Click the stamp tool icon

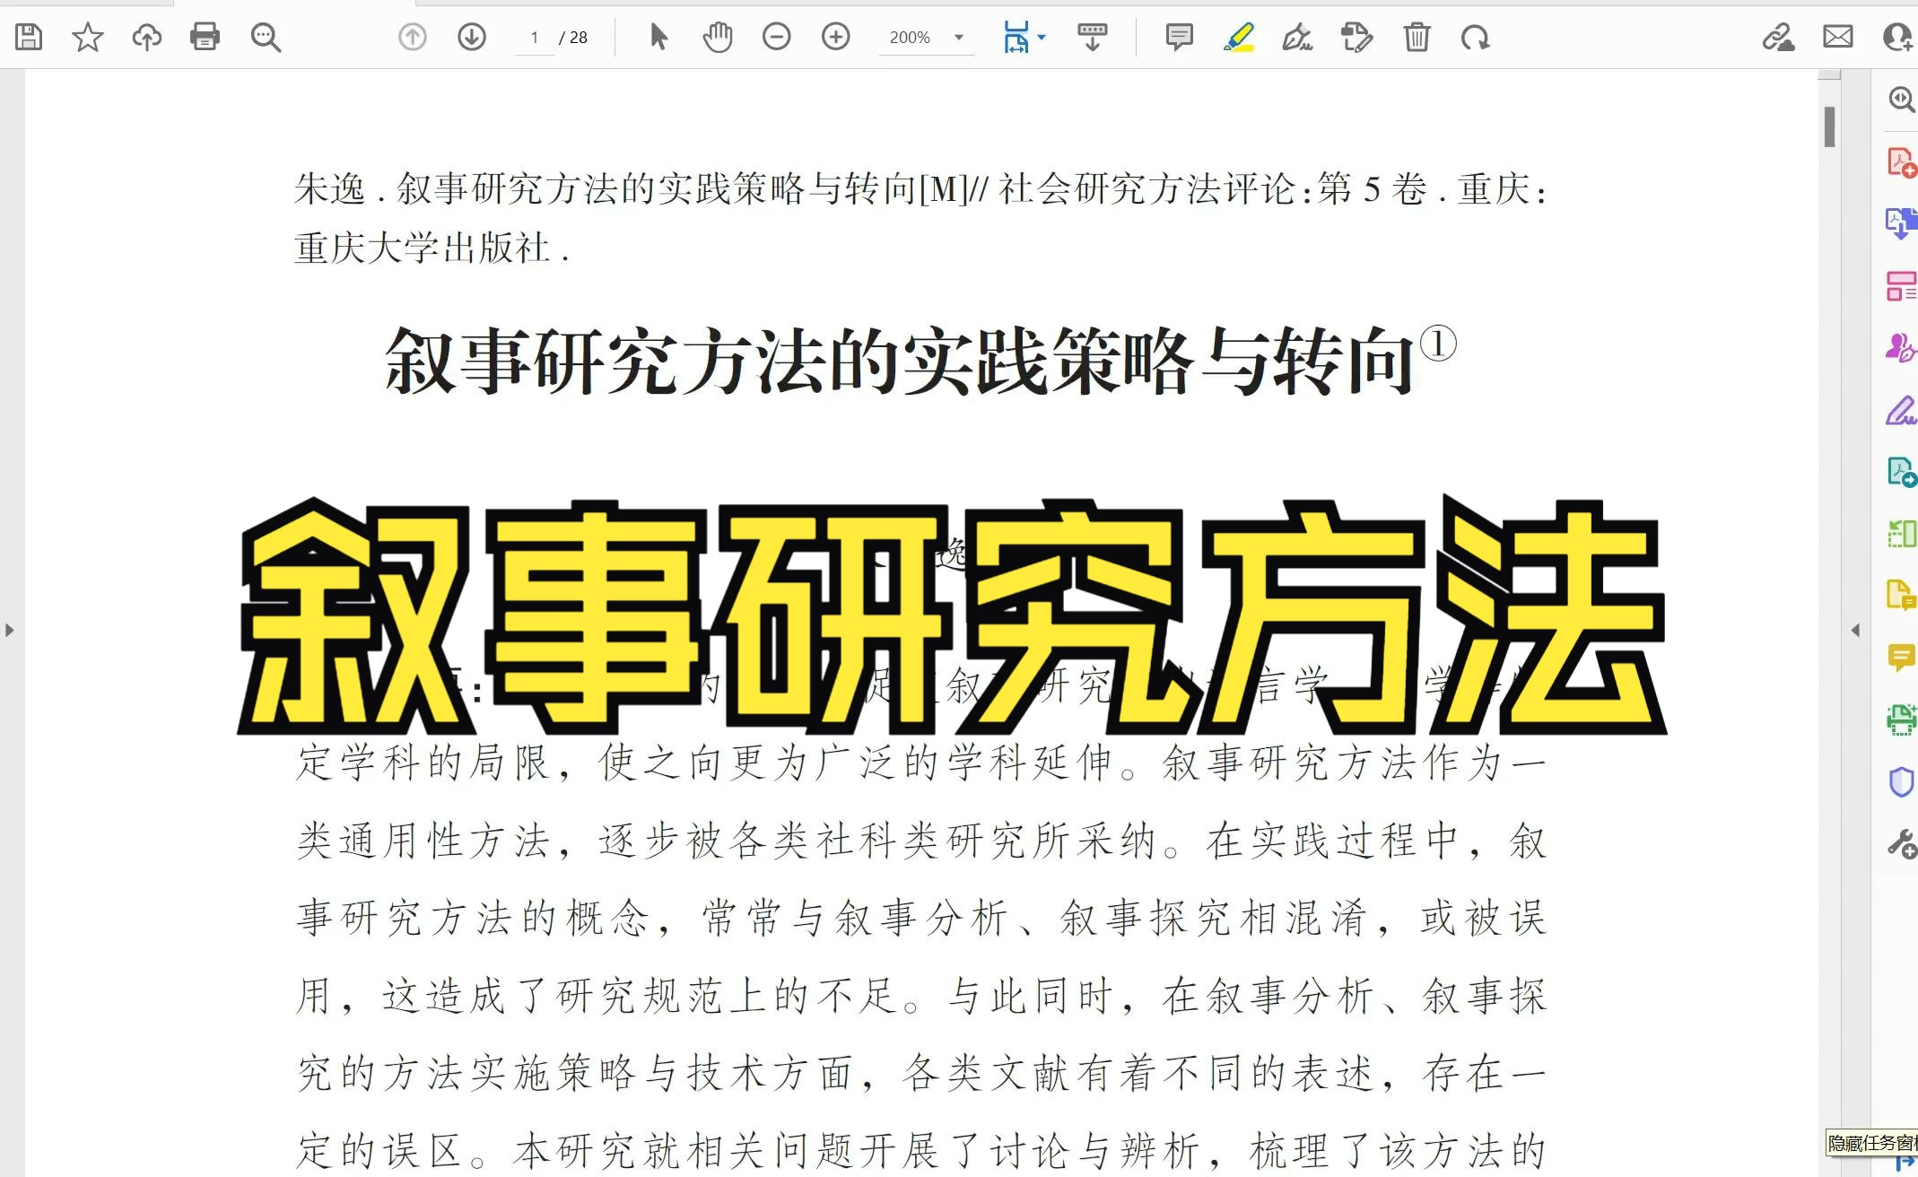1357,38
